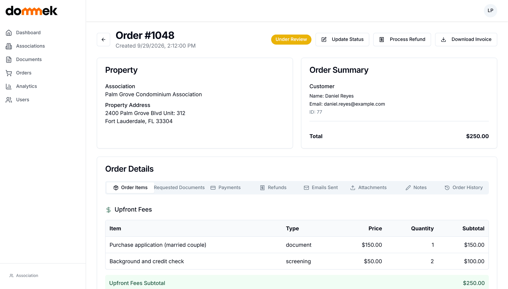
Task: Click the Update Status button text
Action: (x=347, y=39)
